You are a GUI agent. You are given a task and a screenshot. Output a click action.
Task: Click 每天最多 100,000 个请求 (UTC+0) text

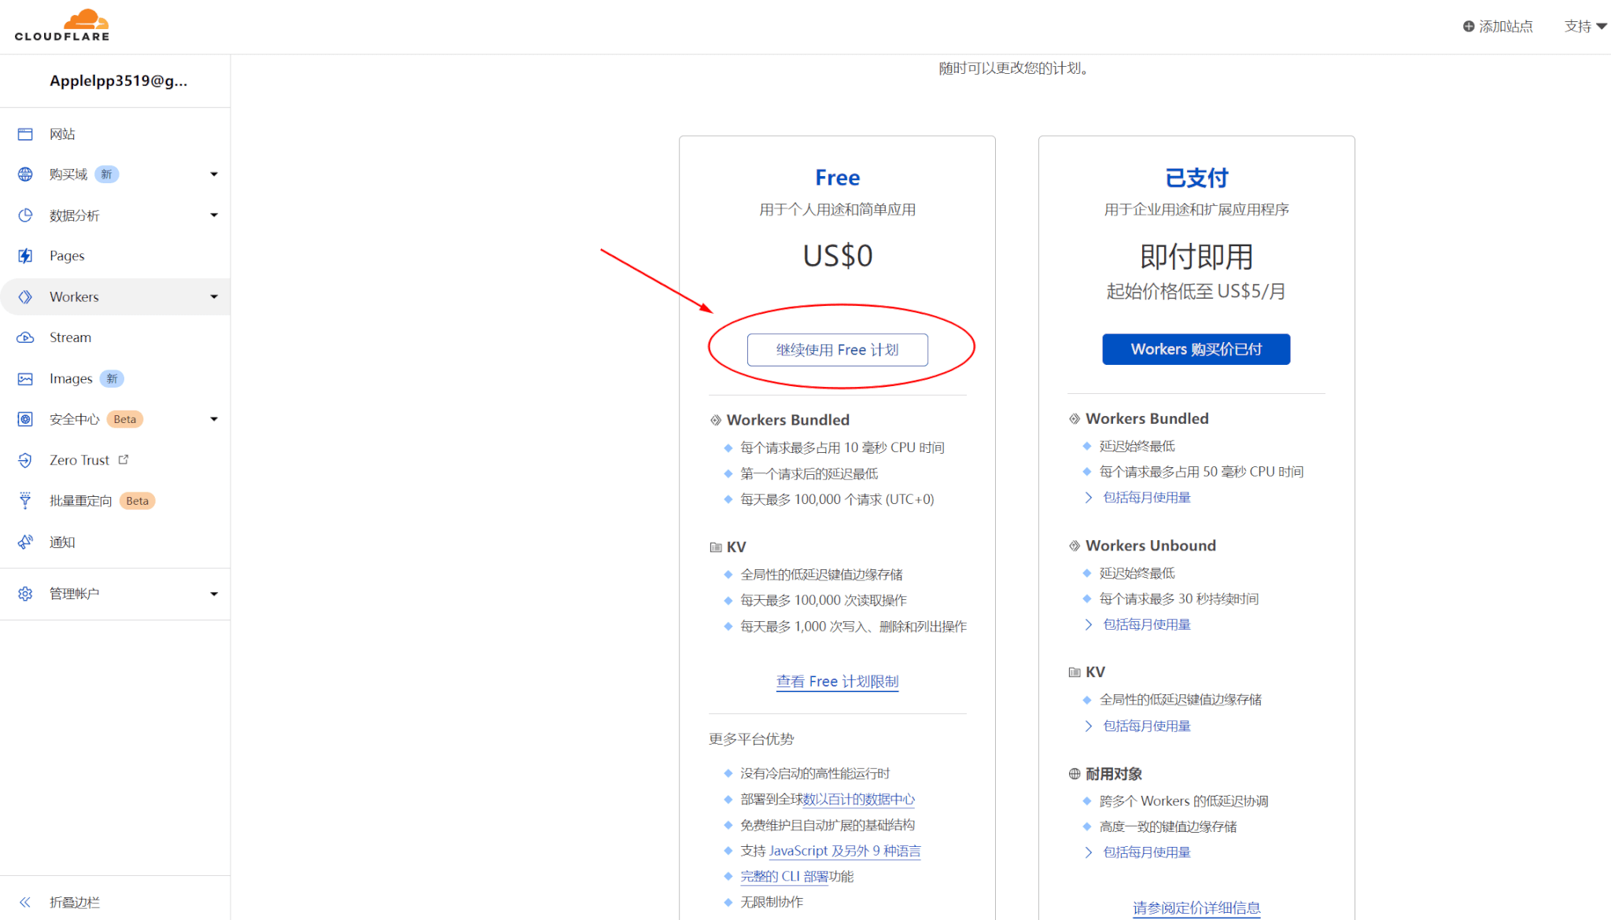click(x=837, y=499)
